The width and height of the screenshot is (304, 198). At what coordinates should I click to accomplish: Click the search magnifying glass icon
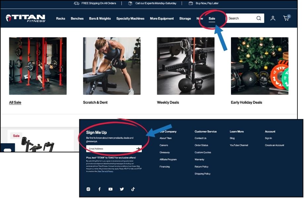[259, 18]
